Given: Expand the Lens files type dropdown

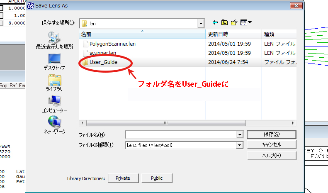Looking at the screenshot, I should click(239, 145).
